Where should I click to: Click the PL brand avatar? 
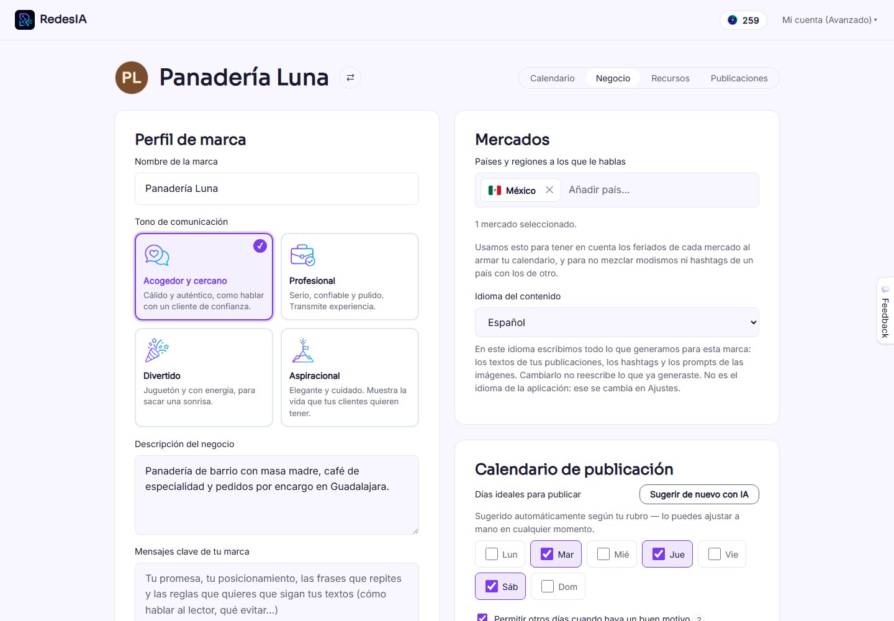coord(132,78)
